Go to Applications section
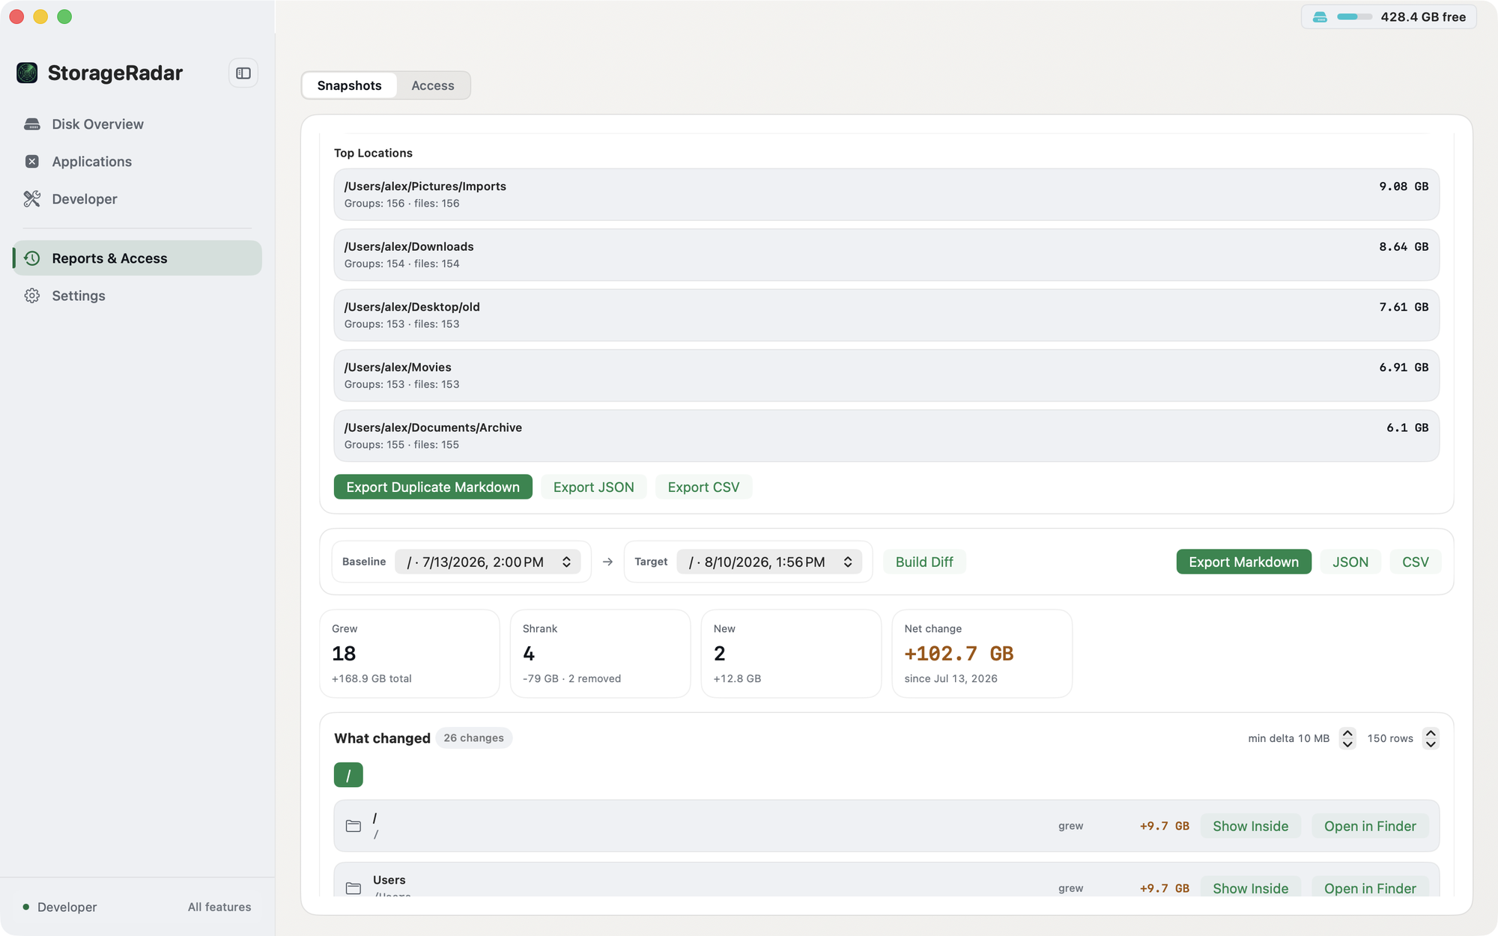Screen dimensions: 1498x936 tap(137, 162)
